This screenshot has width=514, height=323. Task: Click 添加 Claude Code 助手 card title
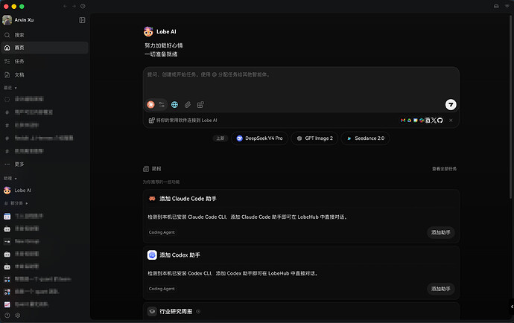[188, 199]
